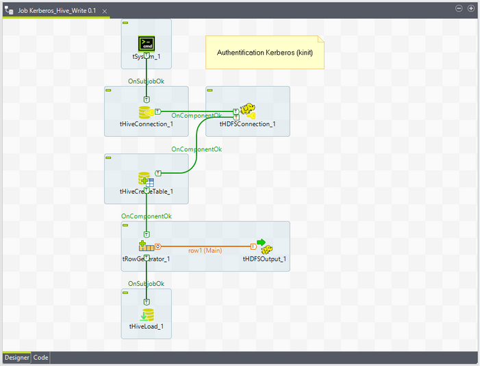This screenshot has height=366, width=480.
Task: Click the minimize editor view icon
Action: [459, 9]
